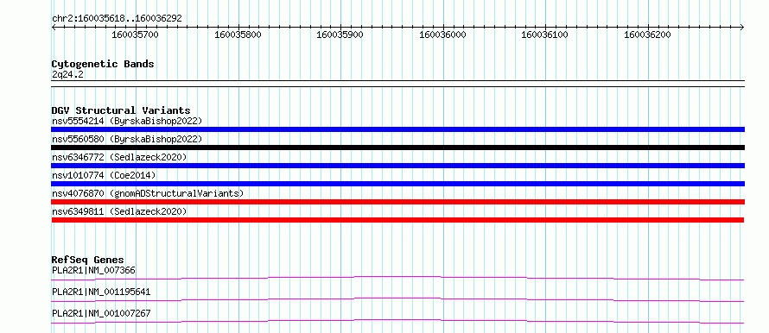The width and height of the screenshot is (769, 333).
Task: Select the nsv5560580 (ByrskaBishop2022) label
Action: [x=127, y=139]
